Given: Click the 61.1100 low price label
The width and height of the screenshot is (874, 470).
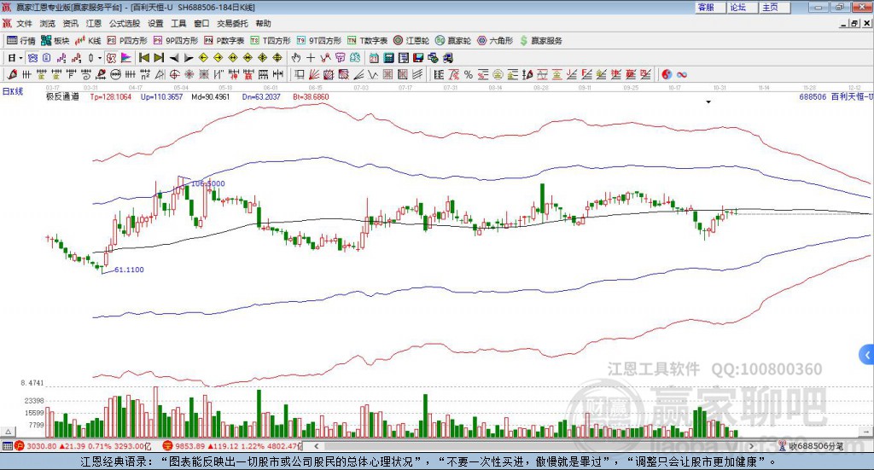Looking at the screenshot, I should (130, 270).
